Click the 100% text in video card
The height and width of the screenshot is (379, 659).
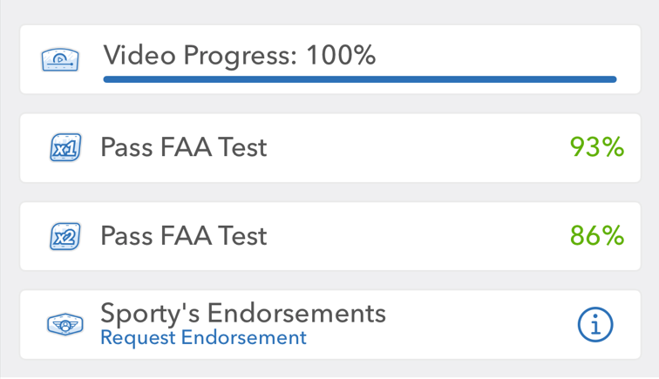(341, 55)
